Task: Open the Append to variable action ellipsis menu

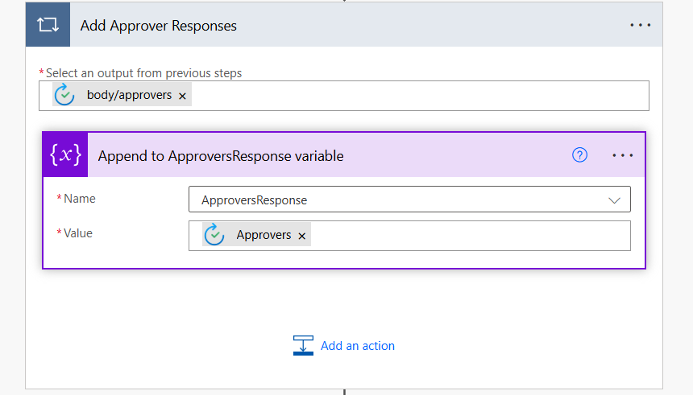Action: [x=623, y=155]
